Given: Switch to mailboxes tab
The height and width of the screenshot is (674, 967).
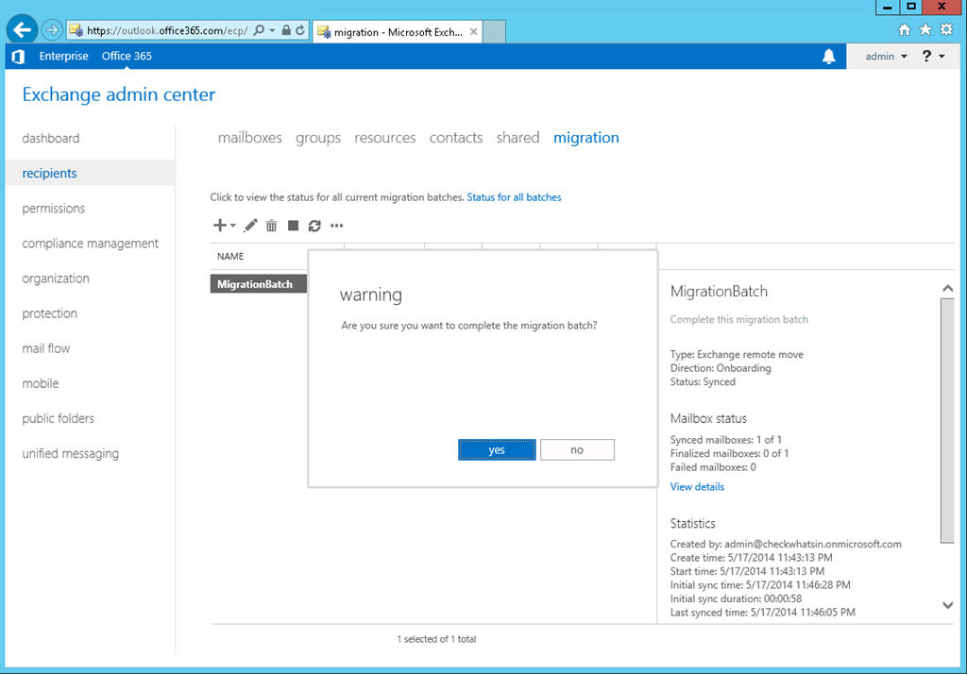Looking at the screenshot, I should pos(249,138).
